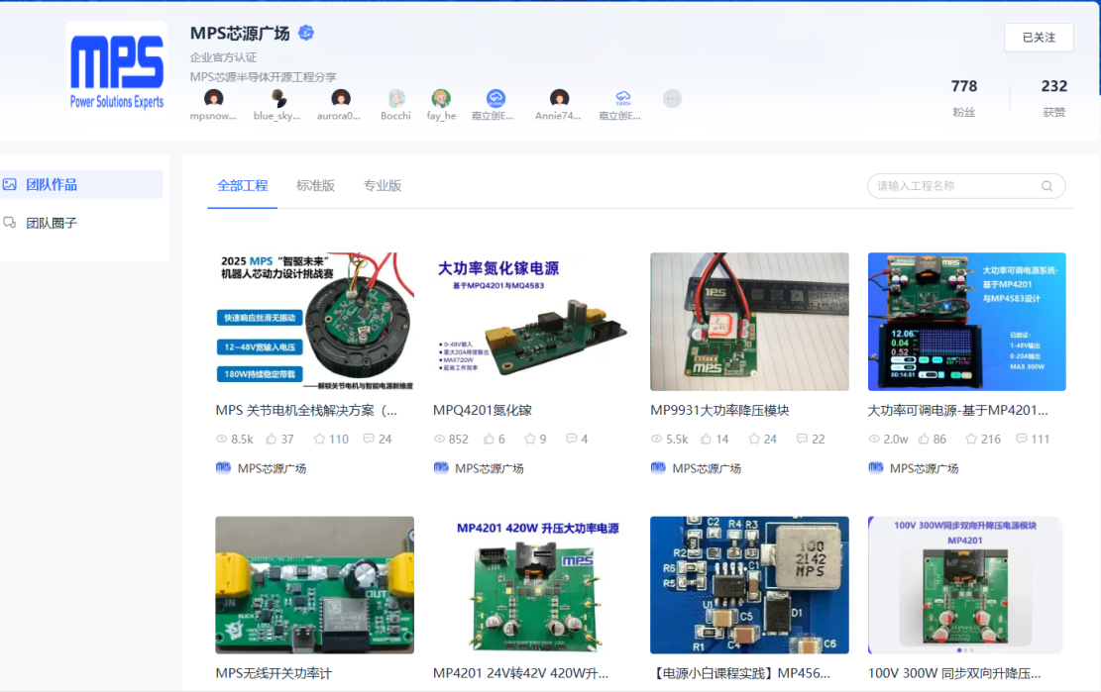Click the 团队圈子 chat icon
The width and height of the screenshot is (1101, 692).
10,223
